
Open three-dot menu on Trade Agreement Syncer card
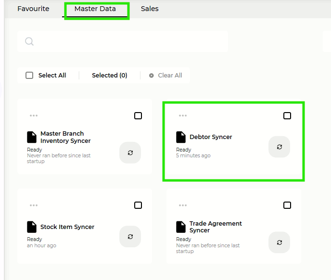(183, 205)
